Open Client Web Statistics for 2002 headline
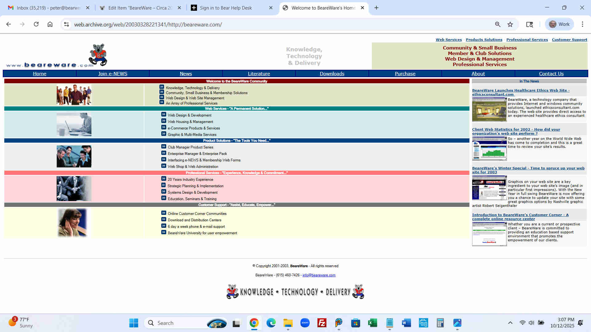The height and width of the screenshot is (332, 591). tap(516, 131)
